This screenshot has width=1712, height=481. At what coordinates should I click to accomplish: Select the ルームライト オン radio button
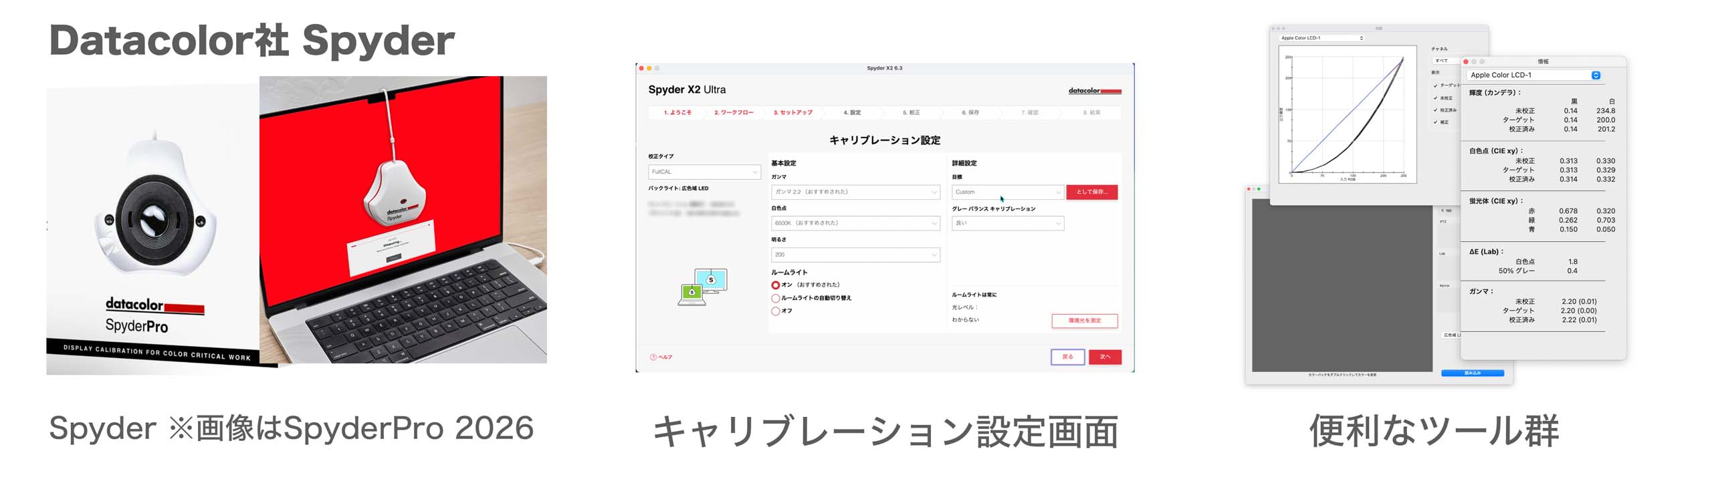point(776,285)
